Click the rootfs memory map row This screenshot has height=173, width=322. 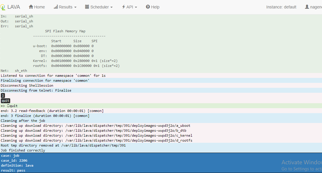pyautogui.click(x=76, y=66)
